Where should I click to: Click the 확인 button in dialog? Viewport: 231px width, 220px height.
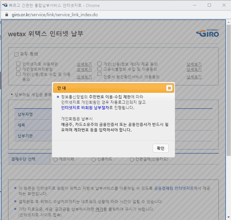coord(161,148)
